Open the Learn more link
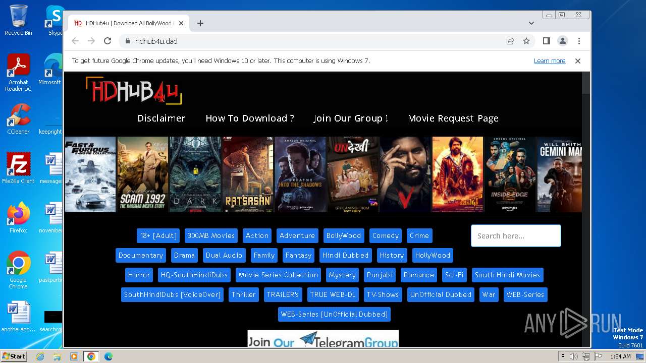This screenshot has height=363, width=646. (x=550, y=61)
